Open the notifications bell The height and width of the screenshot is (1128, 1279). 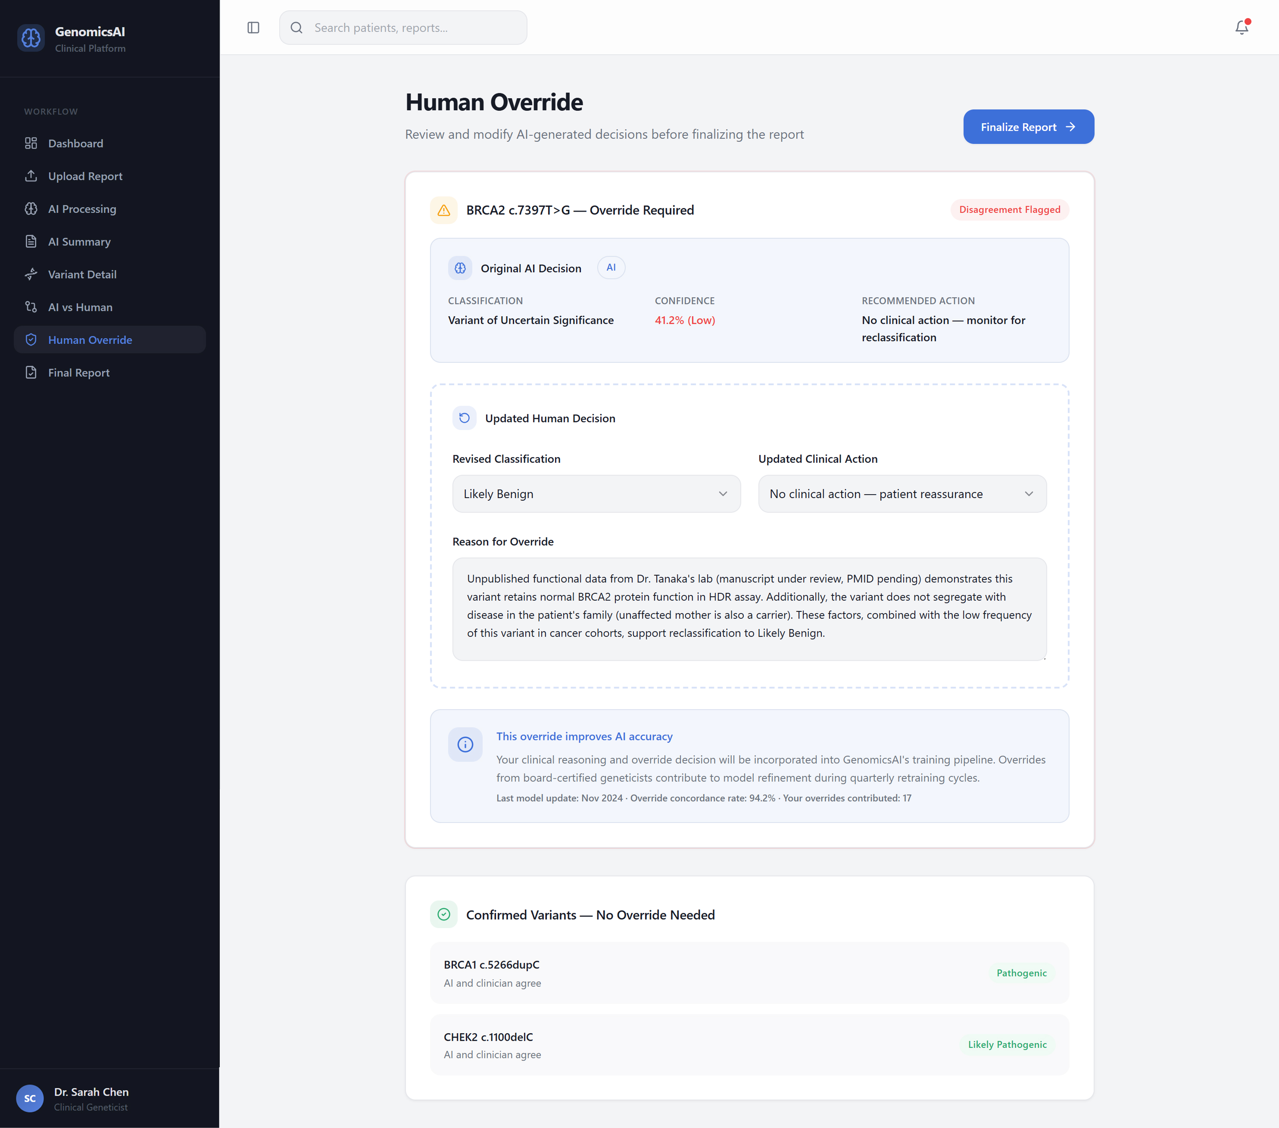click(1242, 28)
